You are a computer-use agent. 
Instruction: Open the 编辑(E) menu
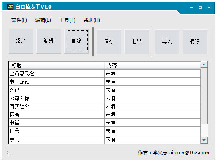[x=43, y=20]
